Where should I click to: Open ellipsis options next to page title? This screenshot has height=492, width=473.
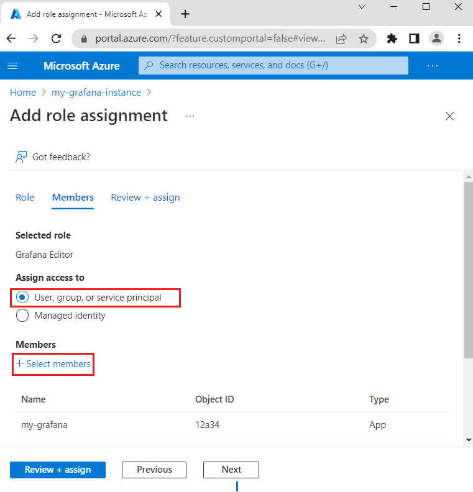point(190,116)
